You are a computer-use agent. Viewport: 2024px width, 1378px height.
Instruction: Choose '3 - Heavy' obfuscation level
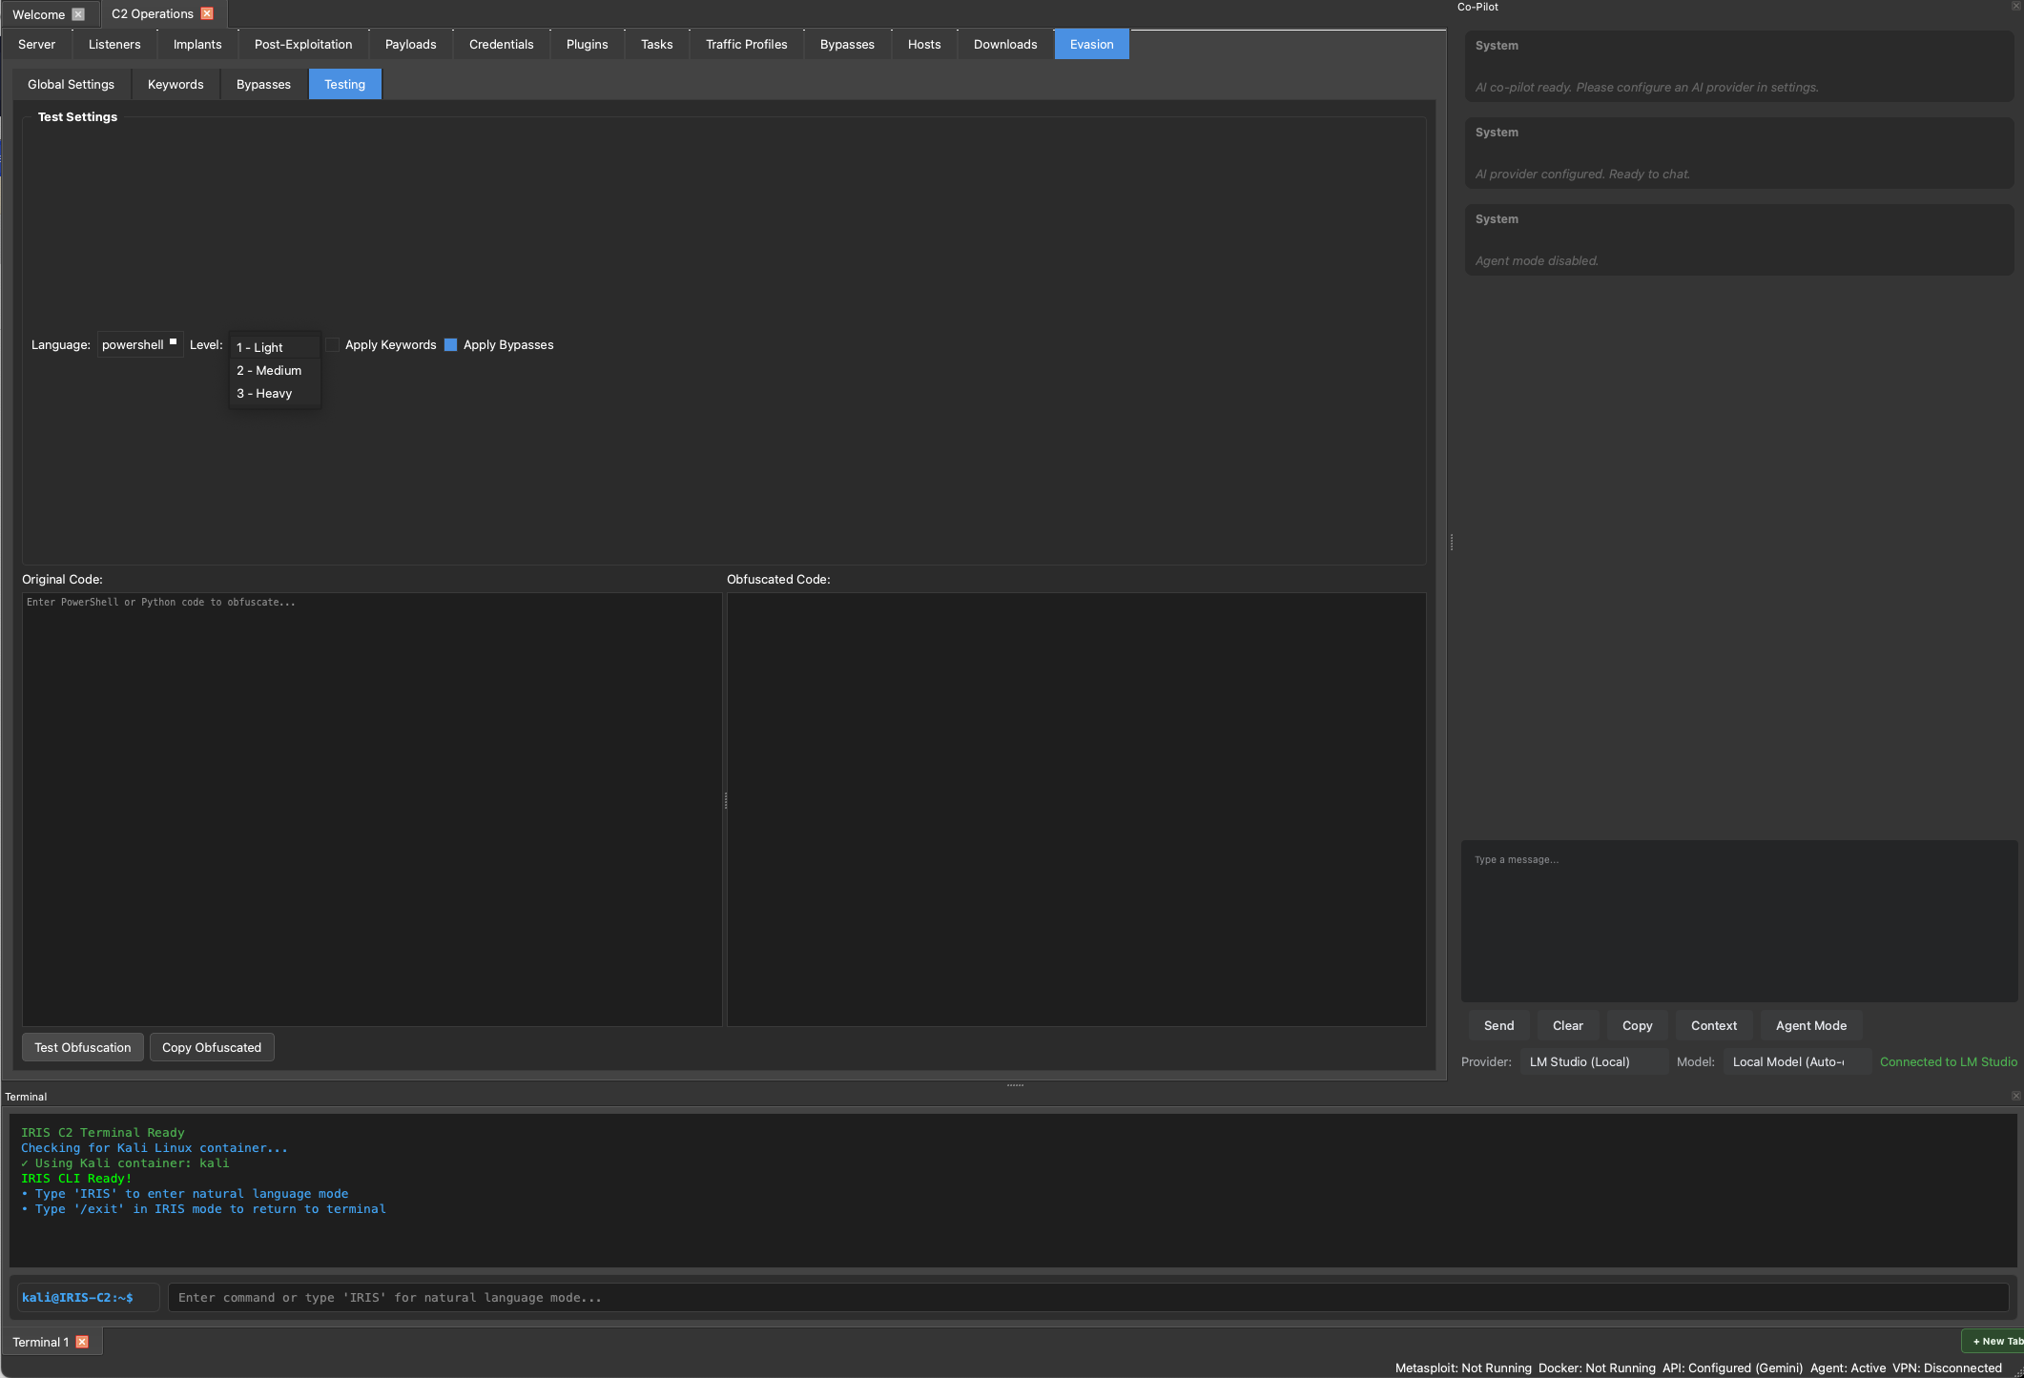click(275, 393)
